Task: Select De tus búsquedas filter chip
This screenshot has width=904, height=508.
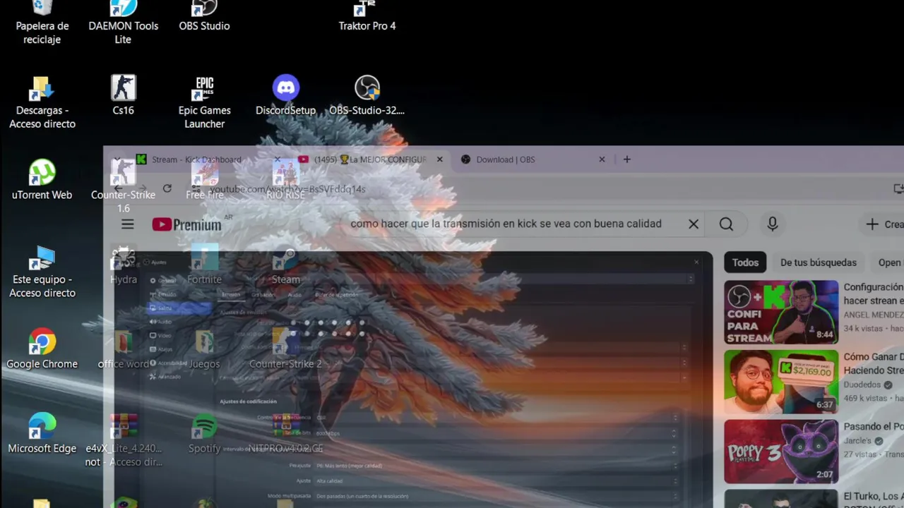Action: [x=818, y=262]
